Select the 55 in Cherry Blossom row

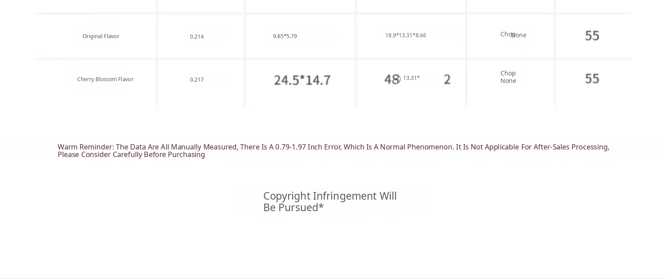[x=592, y=79]
